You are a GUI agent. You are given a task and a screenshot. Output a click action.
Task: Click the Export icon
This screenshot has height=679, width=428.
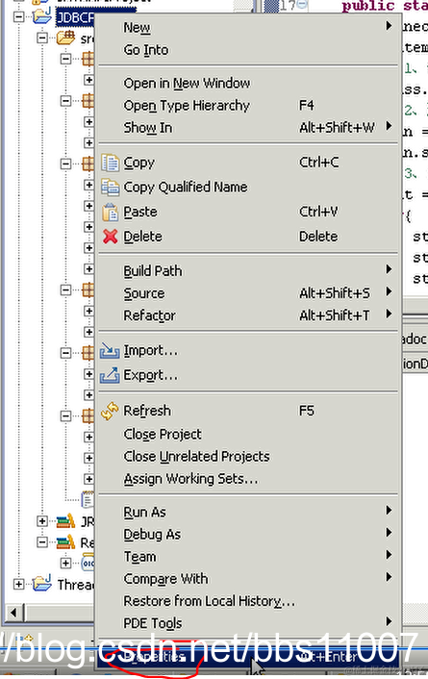pos(110,375)
